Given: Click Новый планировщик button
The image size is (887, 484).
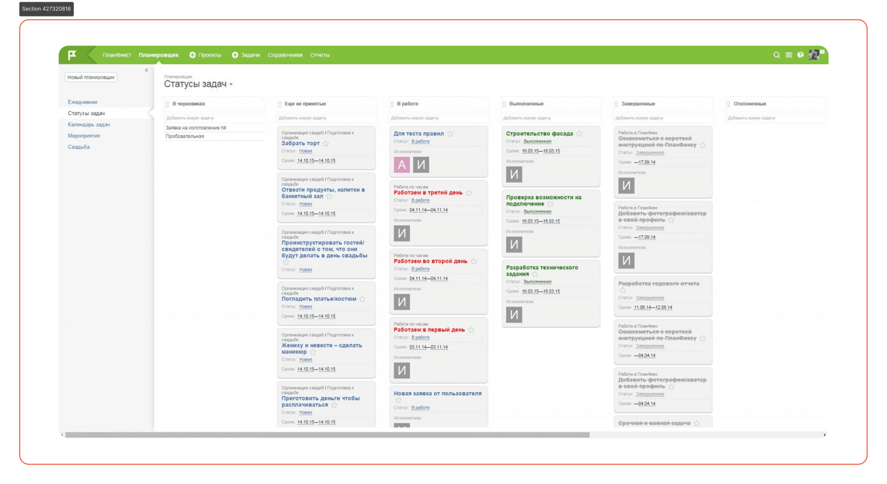Looking at the screenshot, I should [91, 77].
